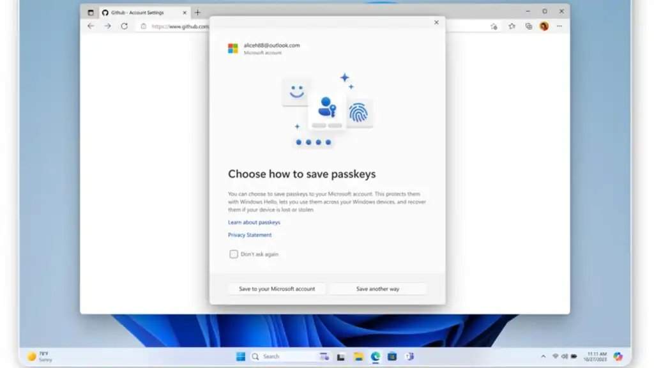Screen dimensions: 654x368
Task: Click the battery tray icon
Action: [x=574, y=356]
